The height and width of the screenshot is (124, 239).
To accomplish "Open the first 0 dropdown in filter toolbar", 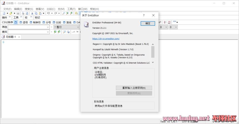I will (x=164, y=27).
